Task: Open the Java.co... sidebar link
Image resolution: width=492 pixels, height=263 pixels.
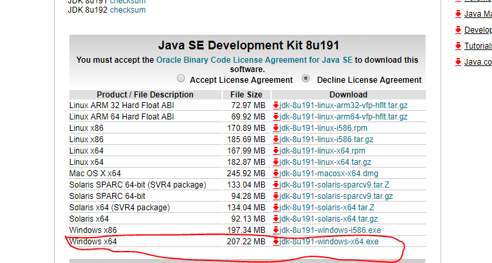Action: pos(478,62)
